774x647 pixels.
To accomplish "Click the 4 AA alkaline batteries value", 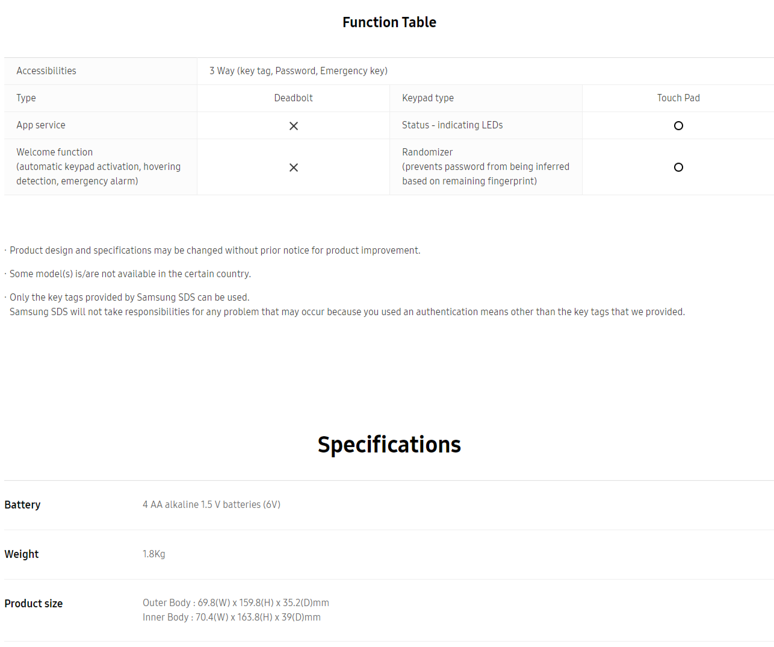I will 211,505.
